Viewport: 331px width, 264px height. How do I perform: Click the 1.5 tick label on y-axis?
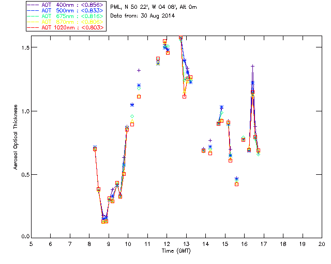[24, 47]
